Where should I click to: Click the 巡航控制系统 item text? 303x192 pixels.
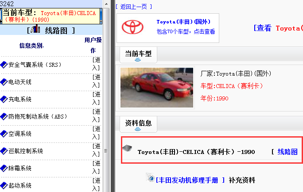26,151
